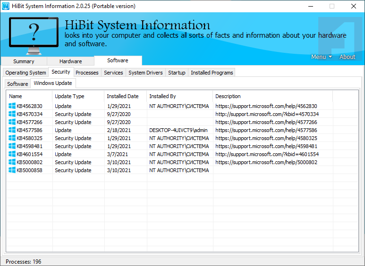The height and width of the screenshot is (266, 365).
Task: Select the KB5000858 entry
Action: click(x=29, y=170)
